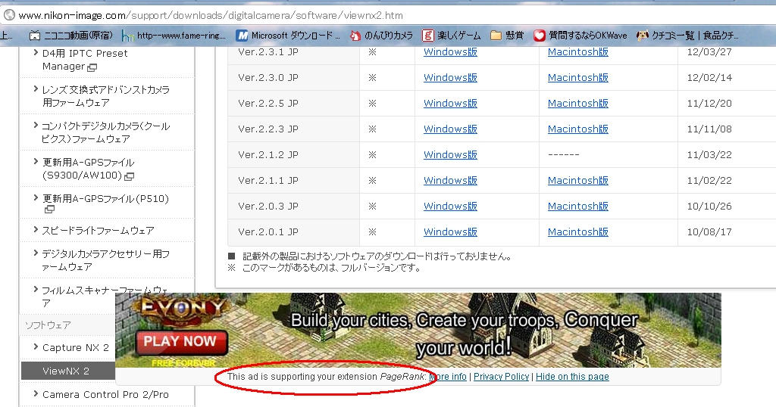Image resolution: width=776 pixels, height=407 pixels.
Task: Expand chevron beside Camera Control Pro 2/Pro
Action: [36, 393]
